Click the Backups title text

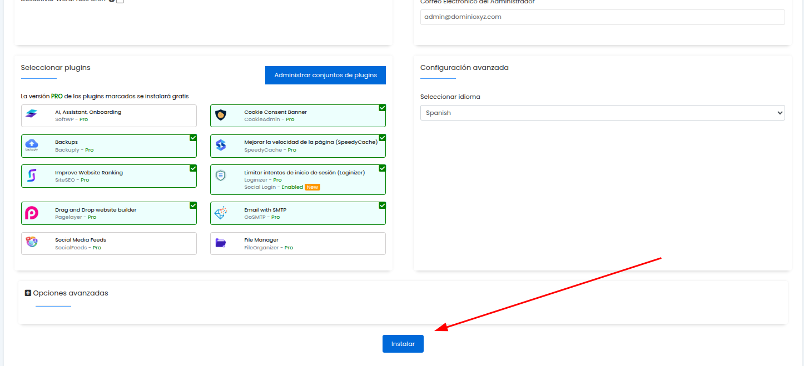(x=66, y=142)
